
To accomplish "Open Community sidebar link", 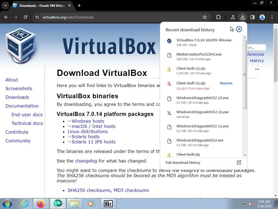I will pos(18,141).
